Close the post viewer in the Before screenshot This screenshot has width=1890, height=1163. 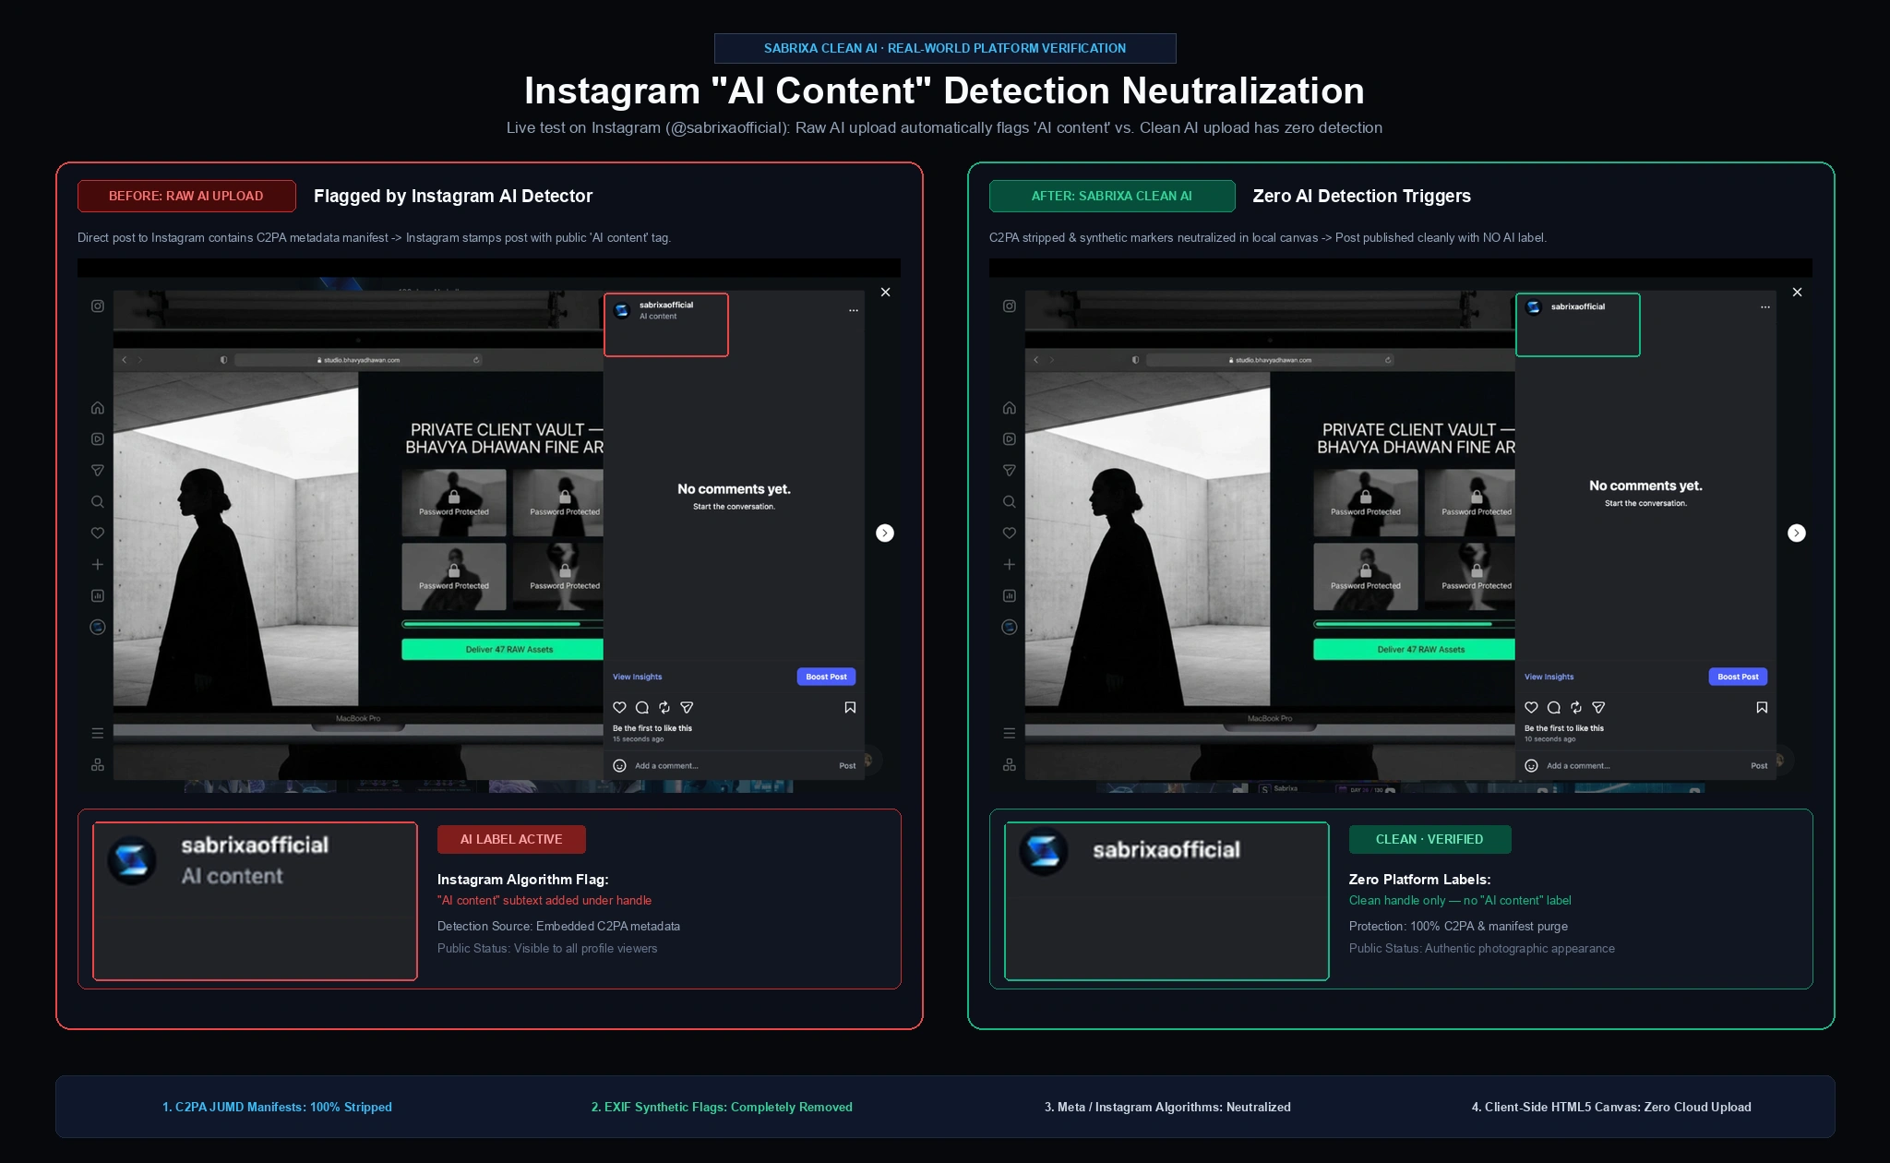click(x=886, y=293)
